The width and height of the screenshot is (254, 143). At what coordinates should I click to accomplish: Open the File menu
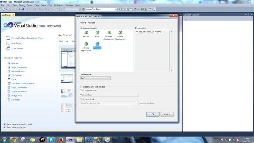3,5
